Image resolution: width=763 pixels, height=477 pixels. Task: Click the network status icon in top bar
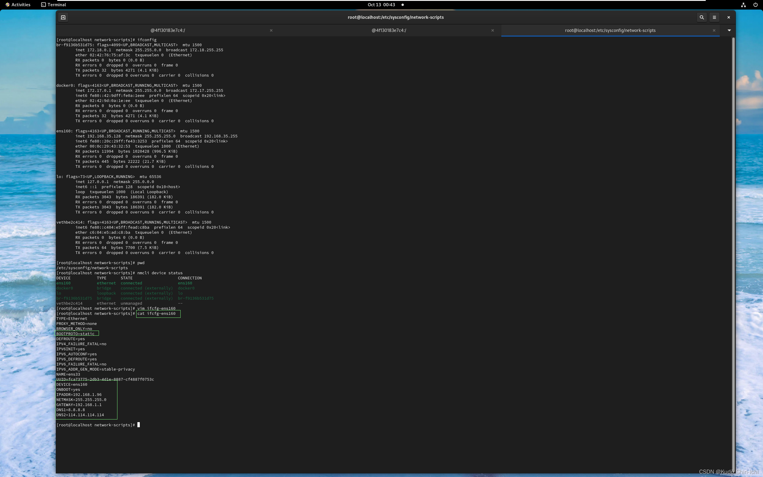743,5
